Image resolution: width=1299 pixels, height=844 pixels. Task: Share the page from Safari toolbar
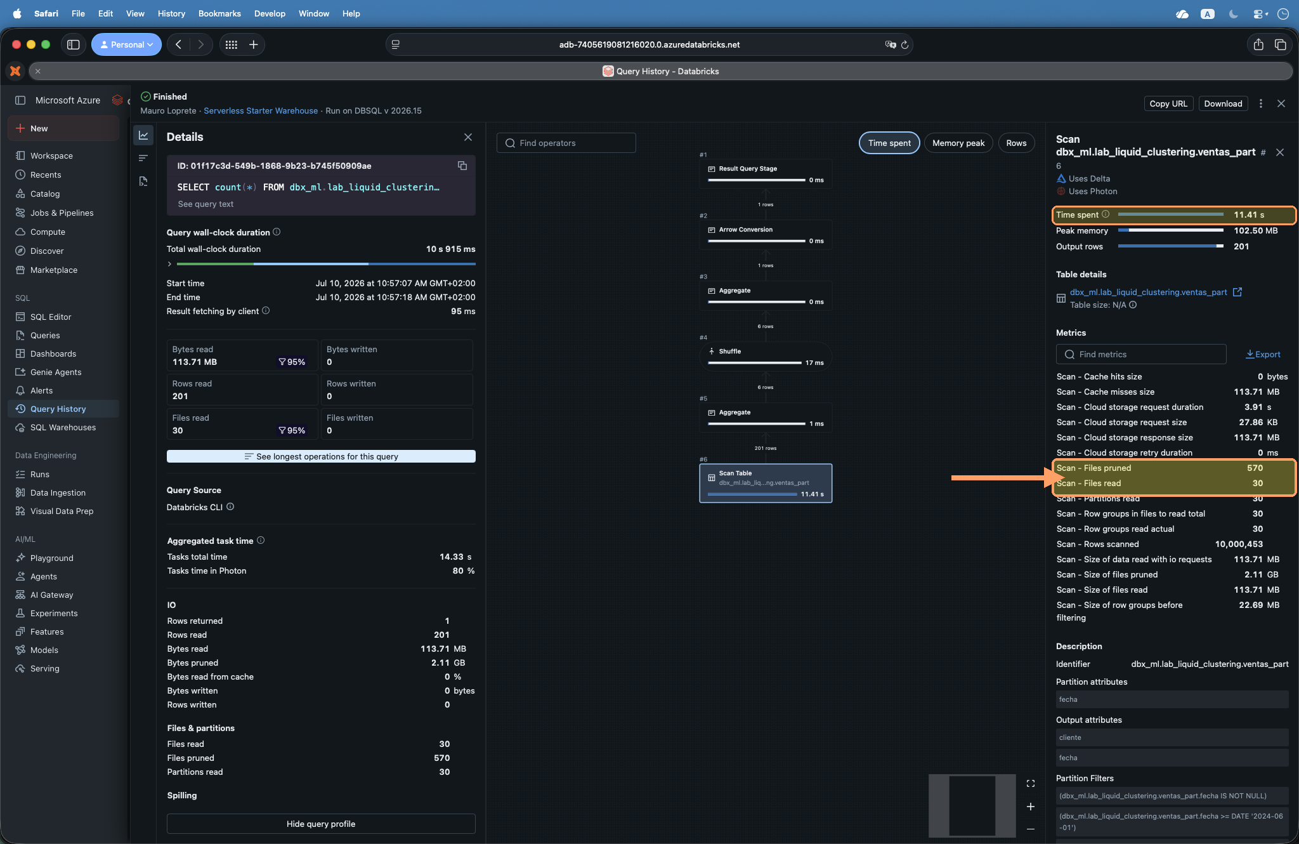click(x=1258, y=44)
